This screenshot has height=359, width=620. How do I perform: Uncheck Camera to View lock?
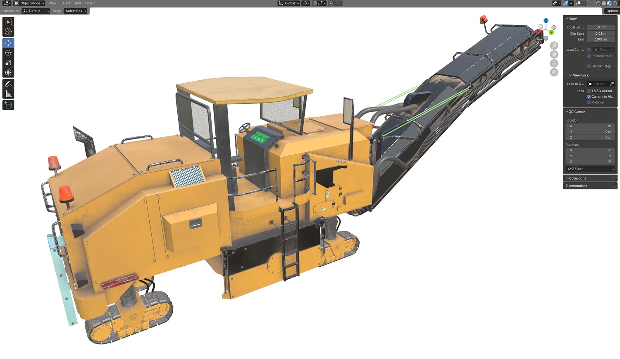coord(589,97)
